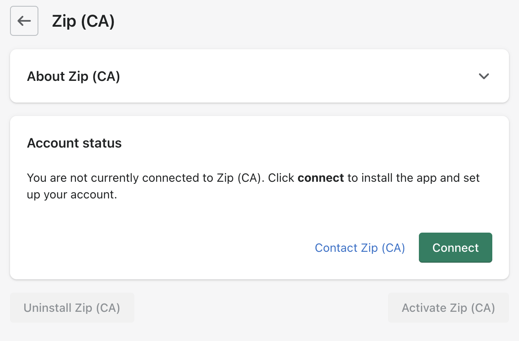Viewport: 519px width, 341px height.
Task: Click the word 'Uninstall' on bottom button
Action: coord(48,308)
